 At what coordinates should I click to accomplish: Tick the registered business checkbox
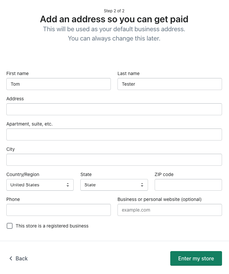[10, 226]
